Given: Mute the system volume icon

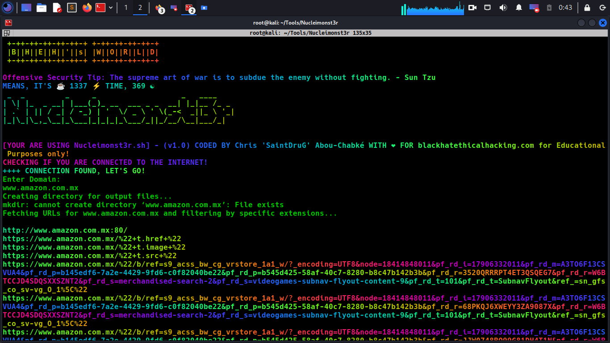Looking at the screenshot, I should 504,8.
